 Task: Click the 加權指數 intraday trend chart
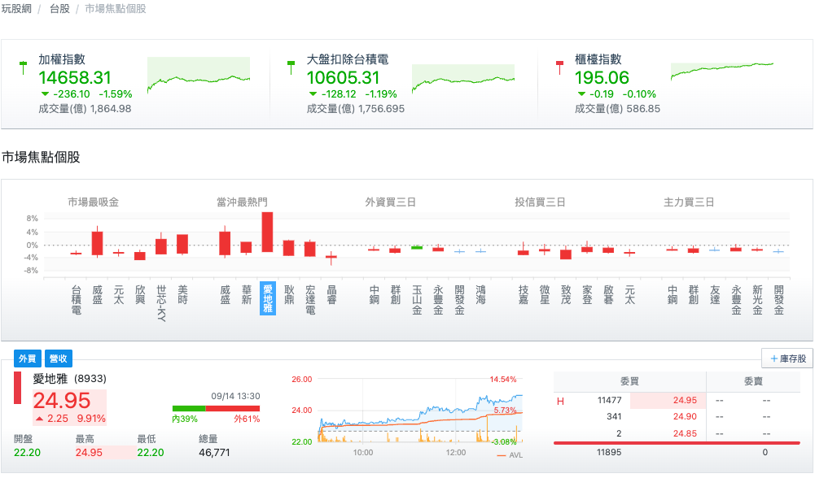(x=199, y=76)
